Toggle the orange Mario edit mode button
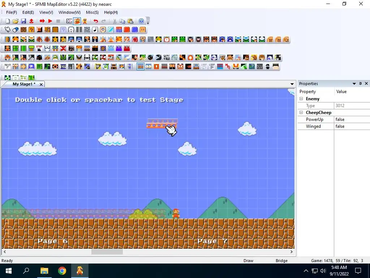The height and width of the screenshot is (278, 370). click(77, 21)
